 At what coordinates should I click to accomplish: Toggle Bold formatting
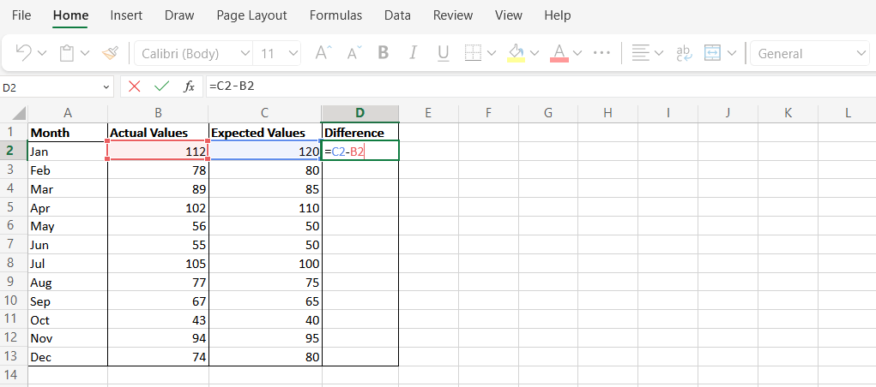point(384,53)
